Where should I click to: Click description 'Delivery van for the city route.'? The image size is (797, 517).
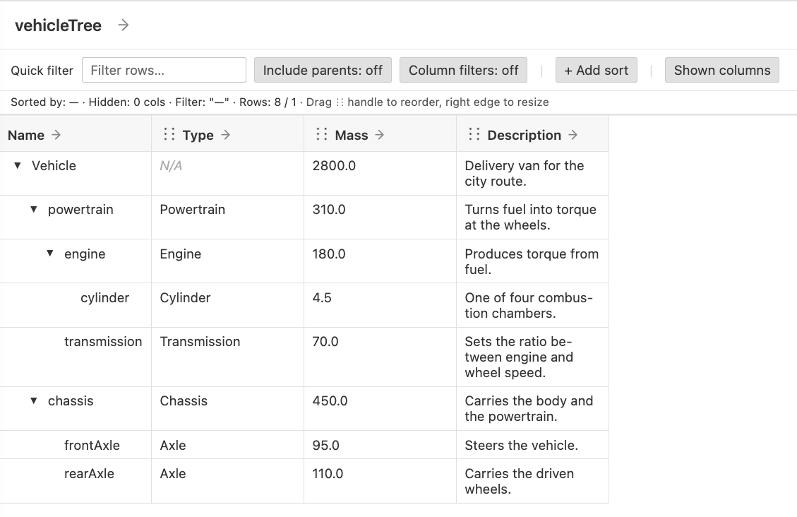(524, 173)
